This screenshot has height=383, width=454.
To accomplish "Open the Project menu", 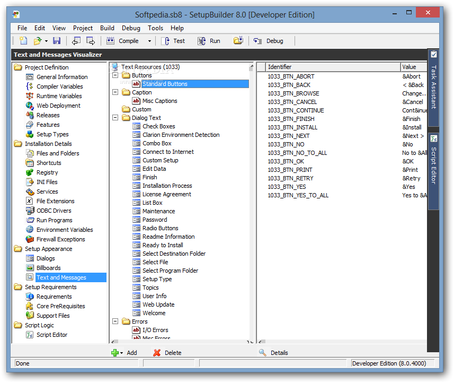I will 83,28.
